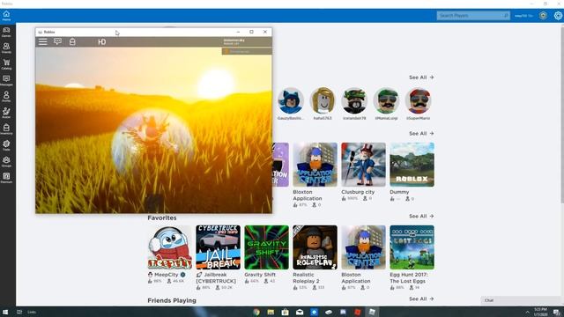Open Bloxton Application thumbnail above the Favorites row
564x317 pixels.
315,165
